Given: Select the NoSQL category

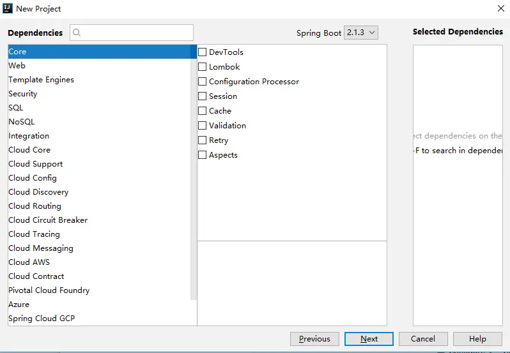Looking at the screenshot, I should pos(99,122).
